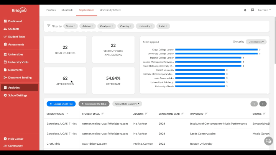Click student name Croft, Idris
276x155 pixels.
tap(53, 144)
